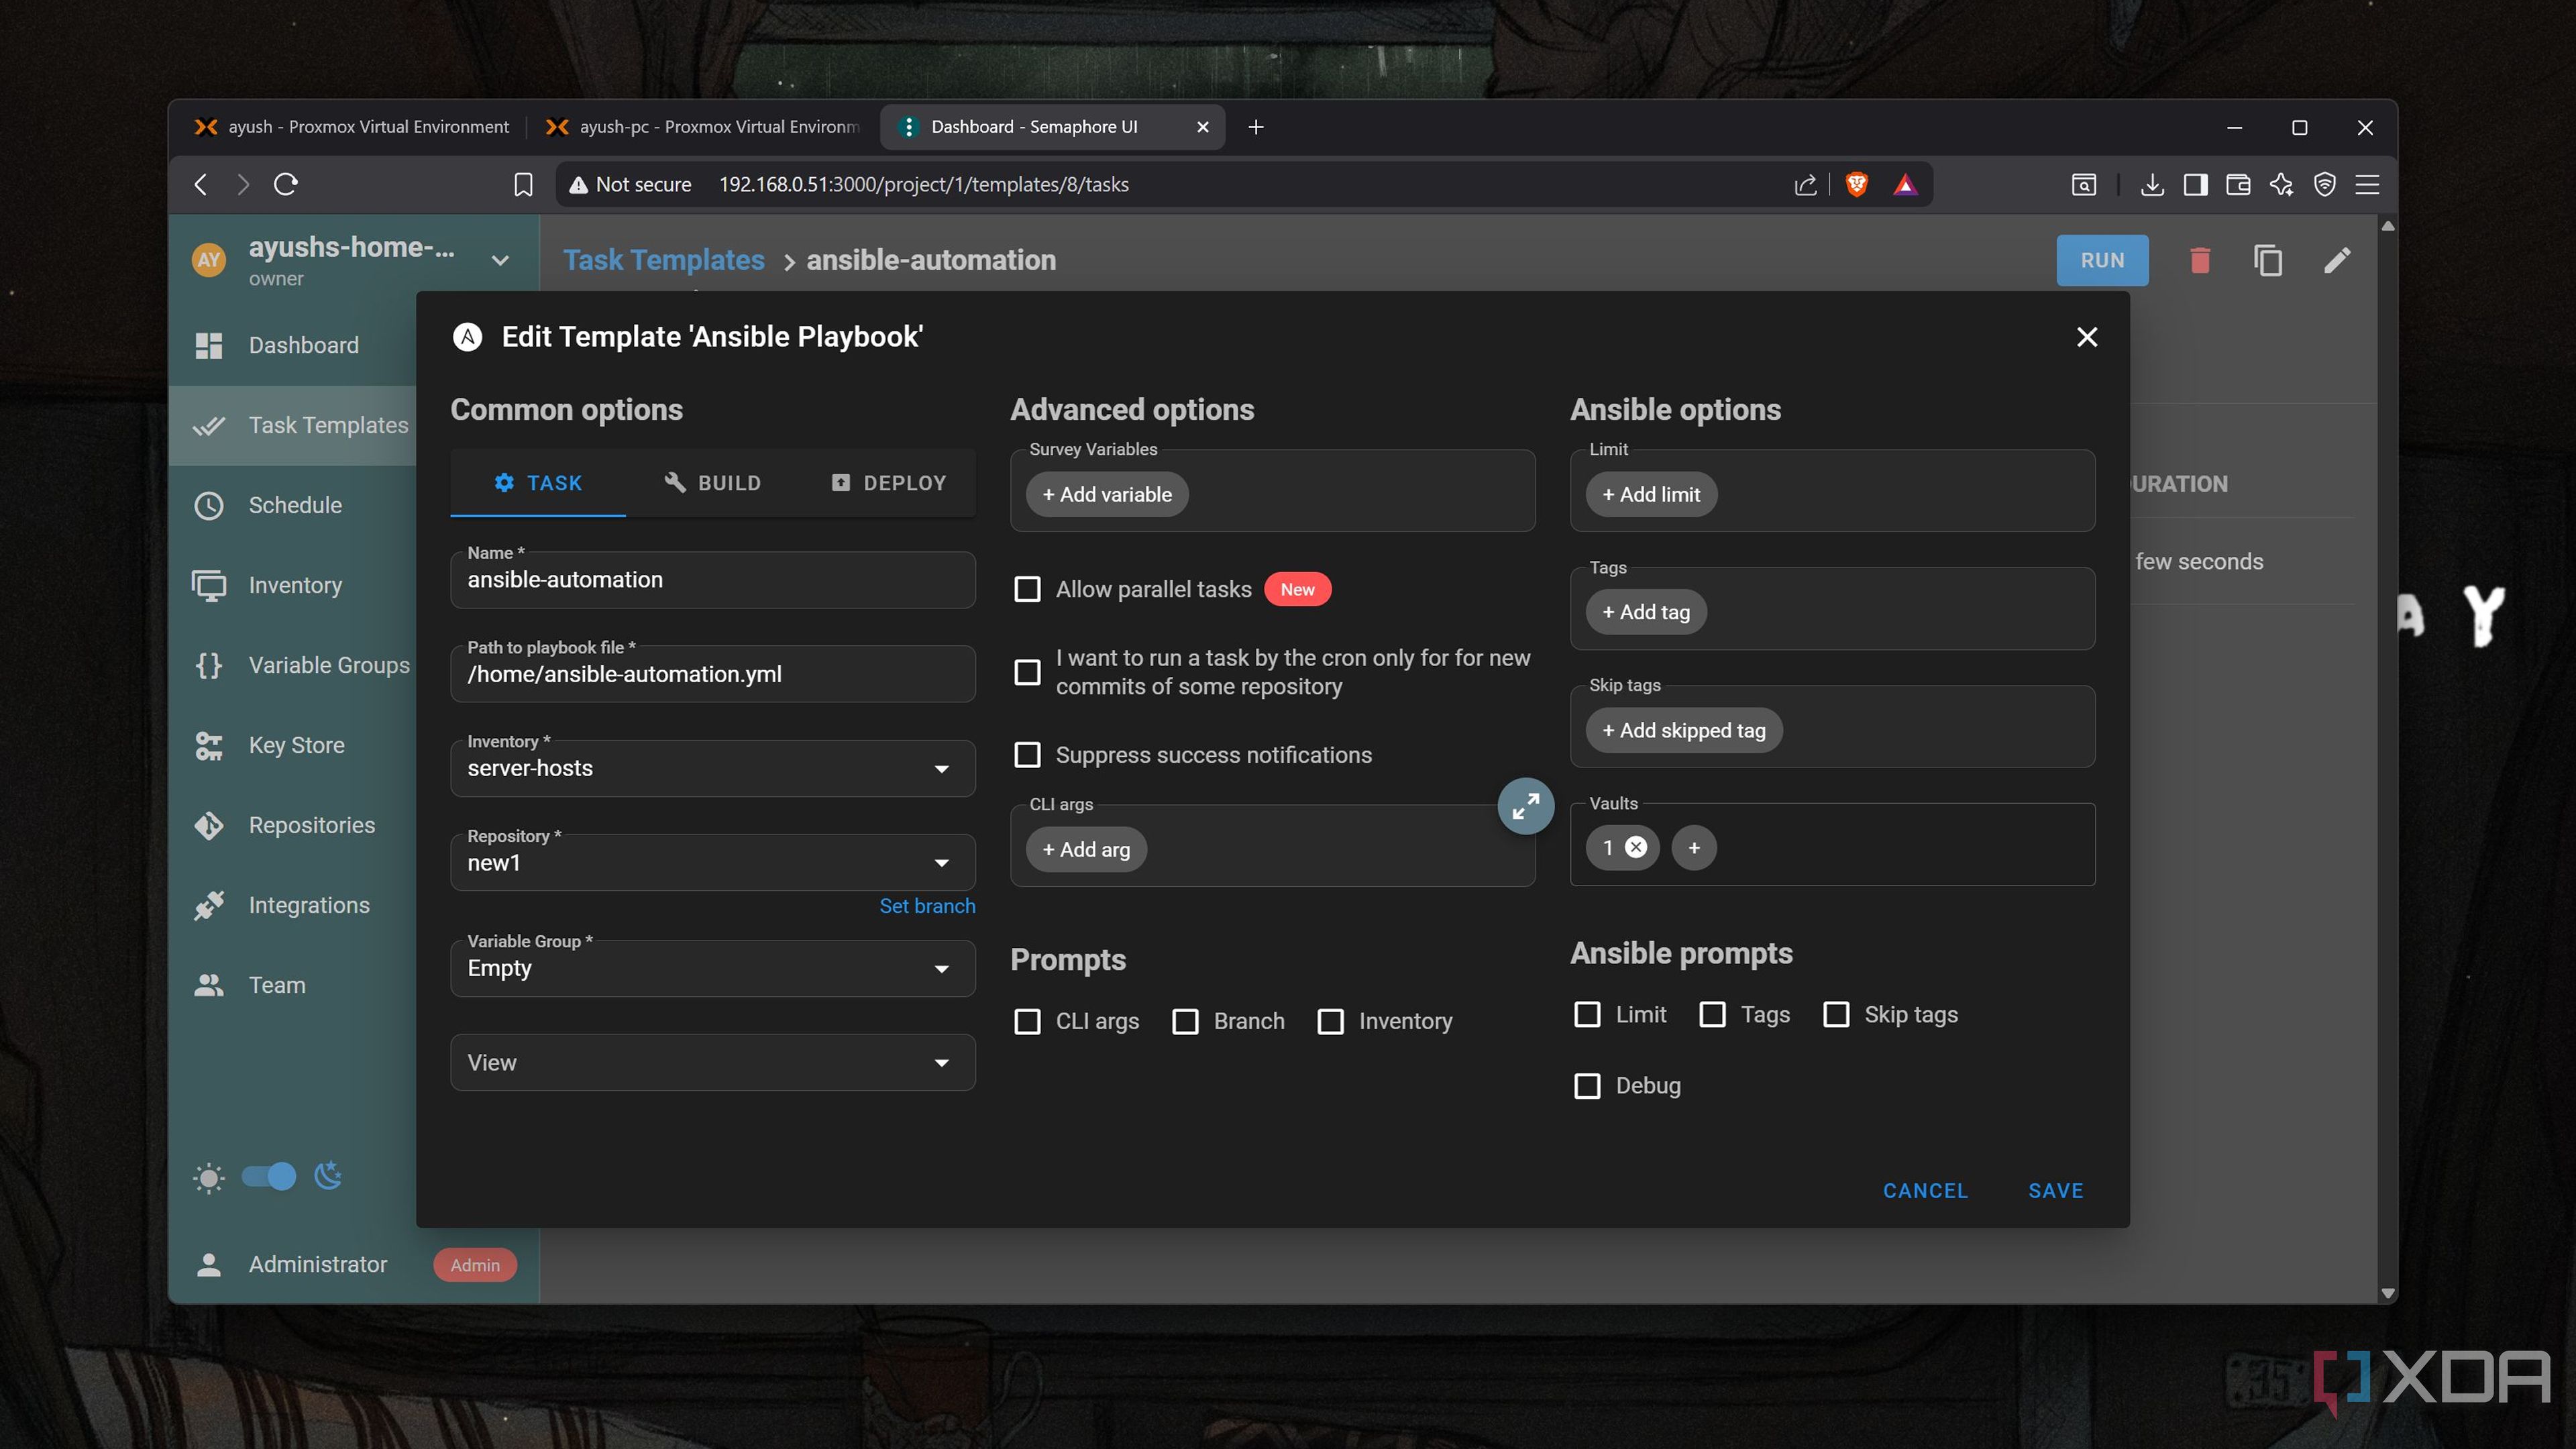Switch to ayush-pc Proxmox browser tab

702,127
